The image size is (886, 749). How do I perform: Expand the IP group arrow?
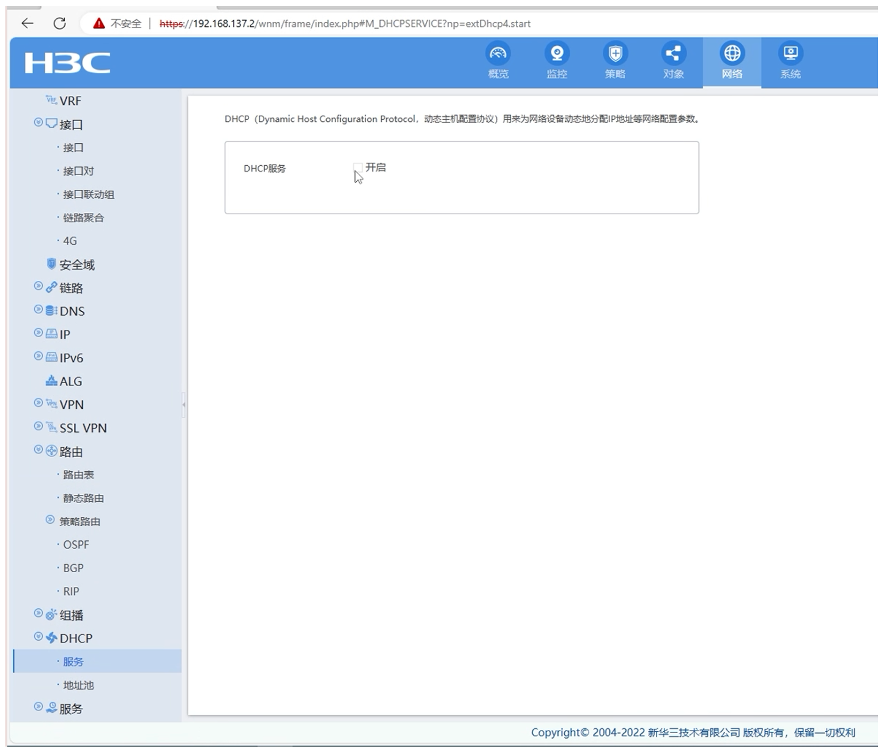click(x=39, y=333)
